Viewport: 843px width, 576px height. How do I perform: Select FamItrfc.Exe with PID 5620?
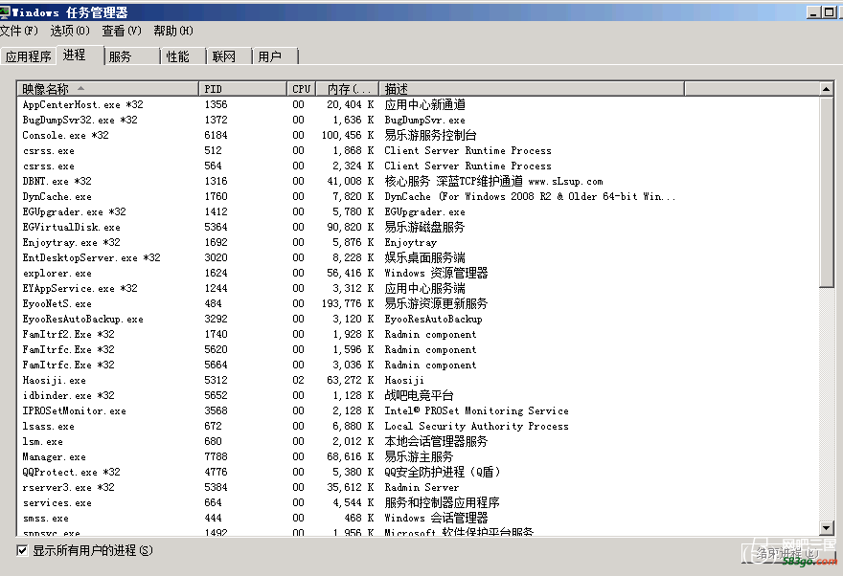point(419,349)
